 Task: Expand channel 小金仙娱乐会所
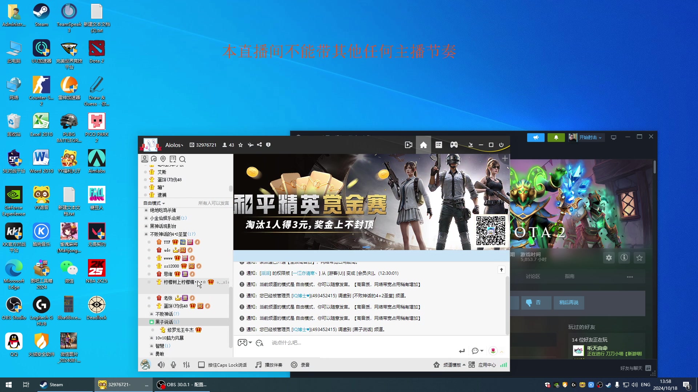click(165, 218)
